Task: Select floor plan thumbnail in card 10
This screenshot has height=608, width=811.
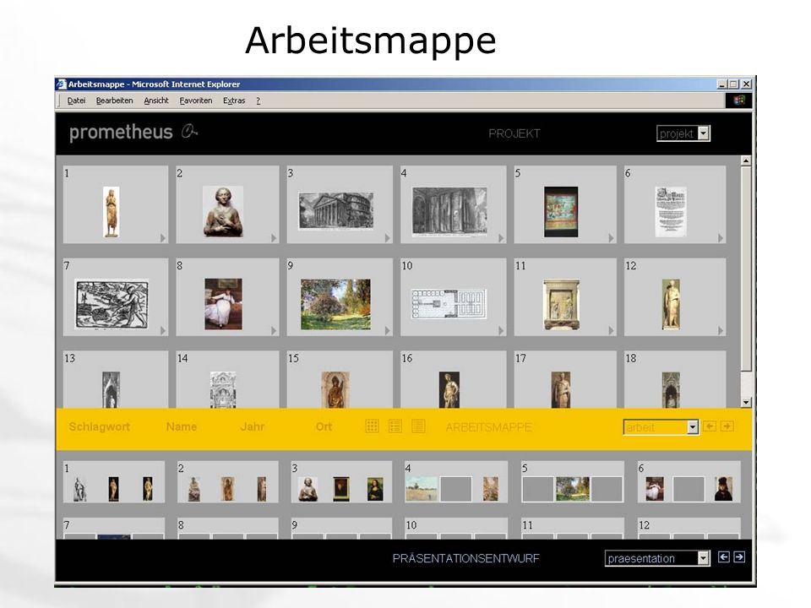Action: click(449, 304)
